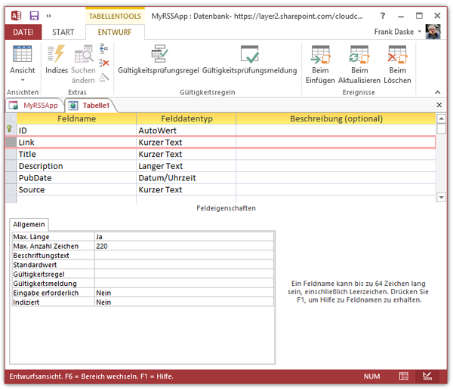Select design view icon in status bar
Screen dimensions: 453x390
click(427, 376)
